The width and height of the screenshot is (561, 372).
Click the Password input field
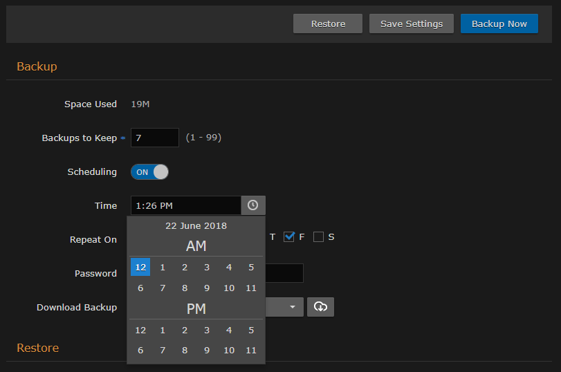click(284, 273)
